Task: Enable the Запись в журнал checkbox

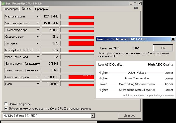Action: click(x=6, y=104)
